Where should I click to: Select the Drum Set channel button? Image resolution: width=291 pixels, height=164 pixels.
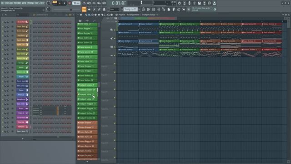pos(22,22)
